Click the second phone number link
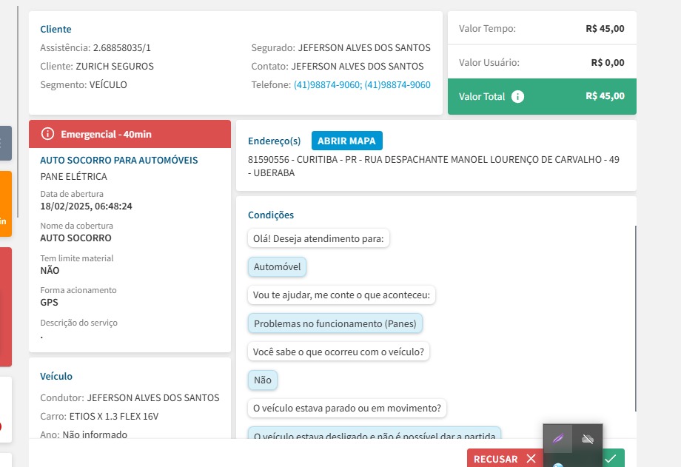Viewport: 681px width, 467px height. pos(397,85)
